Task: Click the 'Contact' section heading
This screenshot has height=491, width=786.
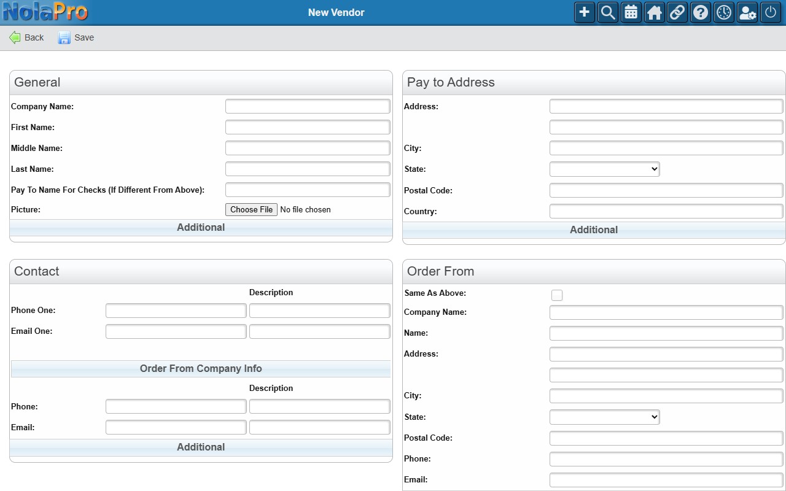Action: (37, 271)
